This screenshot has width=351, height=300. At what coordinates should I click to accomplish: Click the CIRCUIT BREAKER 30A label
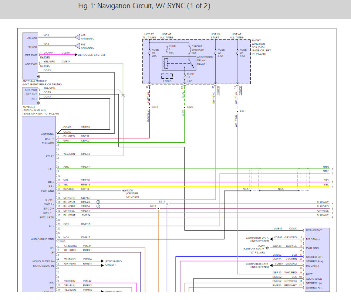(198, 50)
